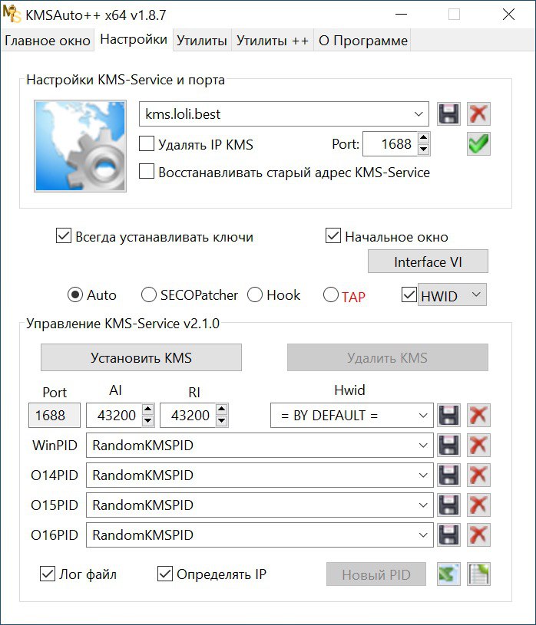Image resolution: width=536 pixels, height=625 pixels.
Task: Increase the Port 1688 value with up arrow
Action: click(423, 138)
